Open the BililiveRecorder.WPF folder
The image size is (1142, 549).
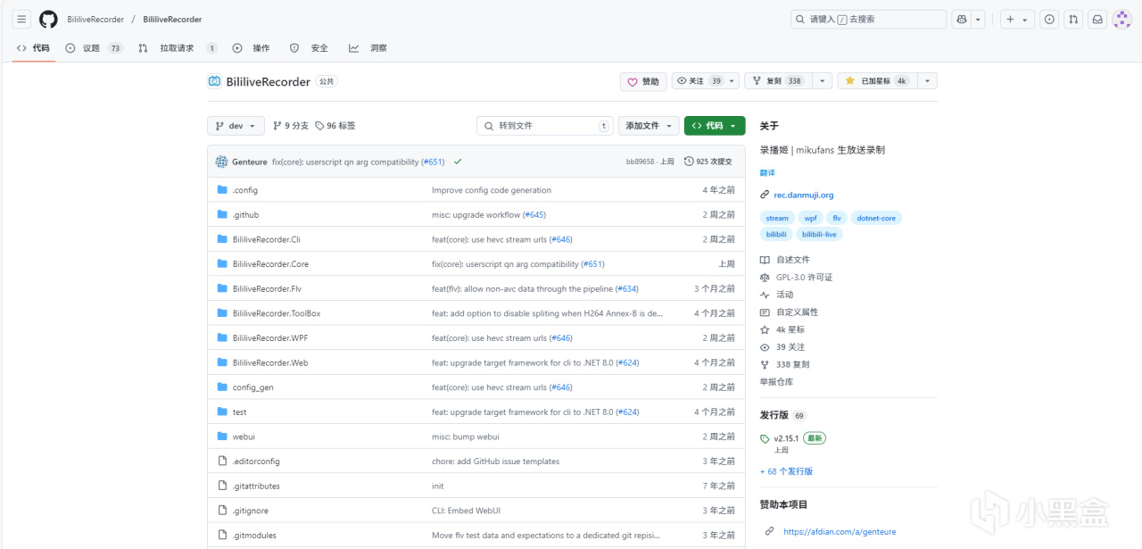(x=269, y=338)
